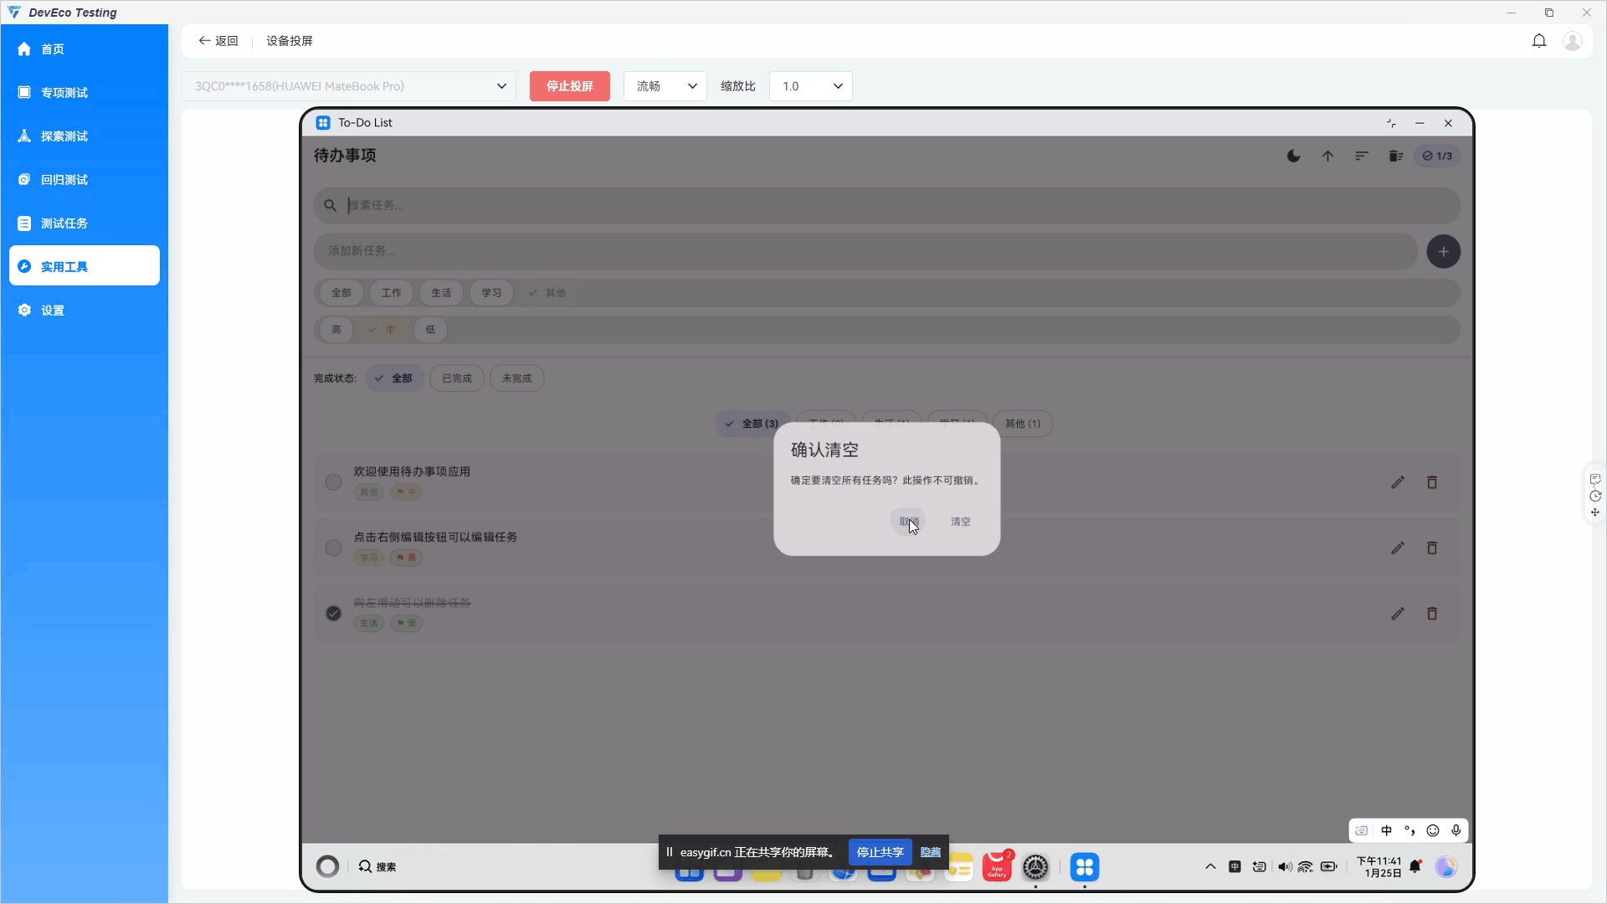Viewport: 1607px width, 904px height.
Task: Click the scroll-to-top arrow icon
Action: (1327, 156)
